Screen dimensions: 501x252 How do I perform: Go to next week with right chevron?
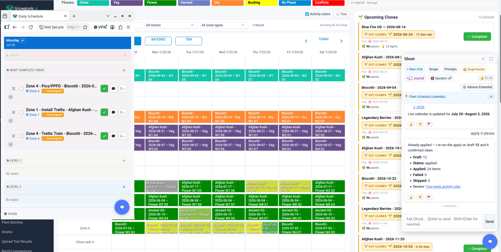point(341,41)
